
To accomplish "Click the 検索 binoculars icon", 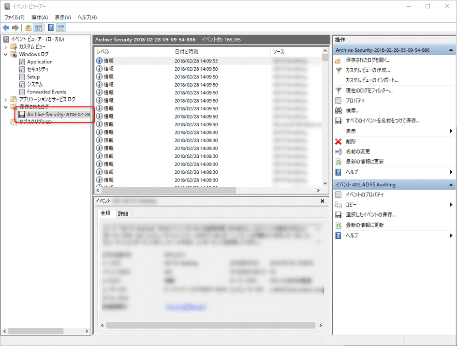I will pyautogui.click(x=338, y=110).
